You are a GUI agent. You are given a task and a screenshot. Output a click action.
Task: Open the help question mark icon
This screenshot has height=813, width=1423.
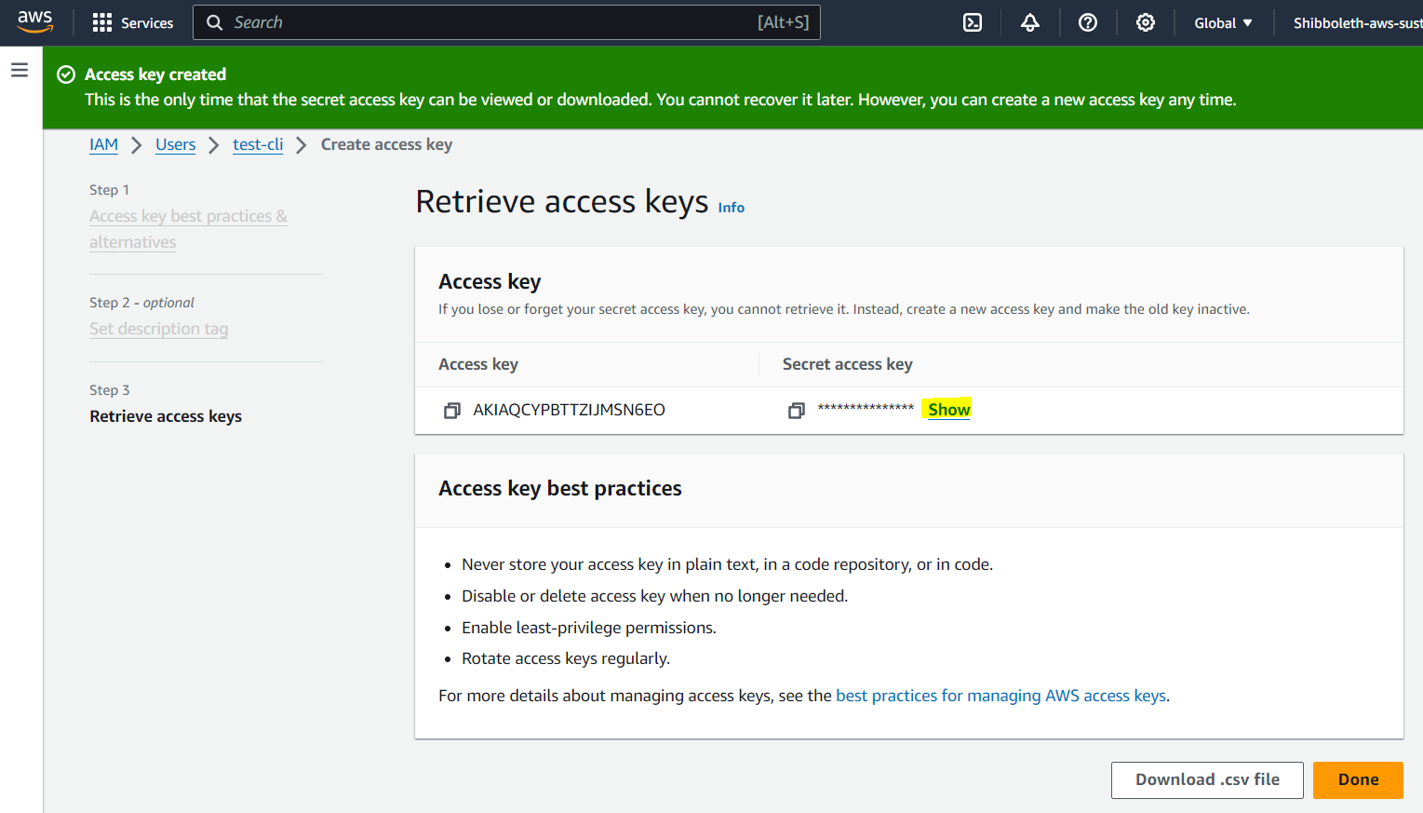tap(1088, 22)
